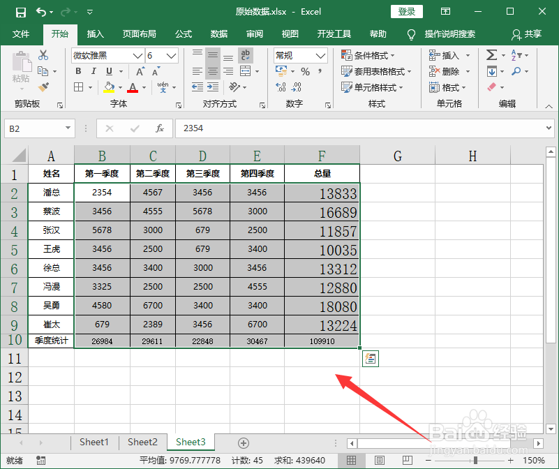Click the 共享 button

[527, 34]
